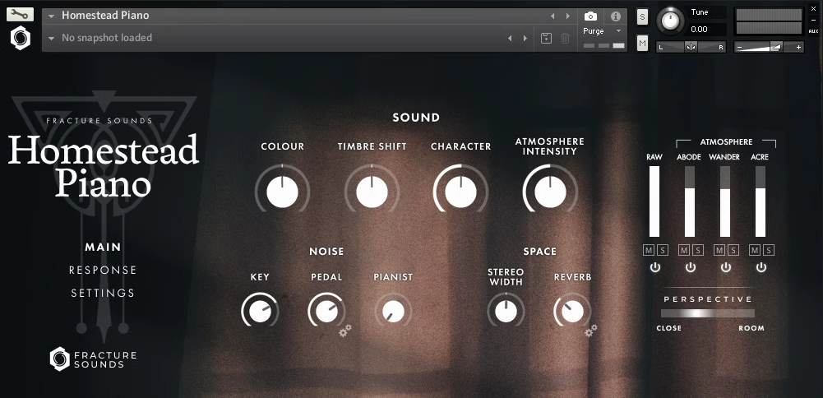Mute the instrument with header M button
Screen dimensions: 823x398
[642, 43]
